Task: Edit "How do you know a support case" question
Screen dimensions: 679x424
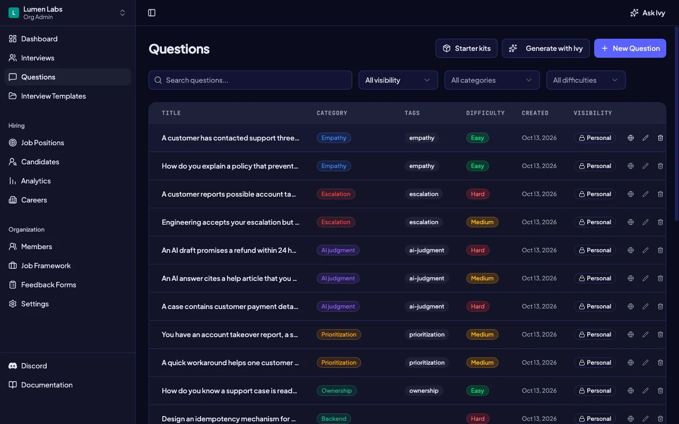Action: [646, 391]
